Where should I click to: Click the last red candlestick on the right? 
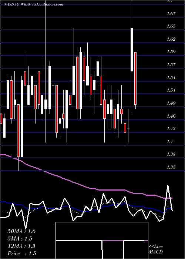click(x=135, y=78)
